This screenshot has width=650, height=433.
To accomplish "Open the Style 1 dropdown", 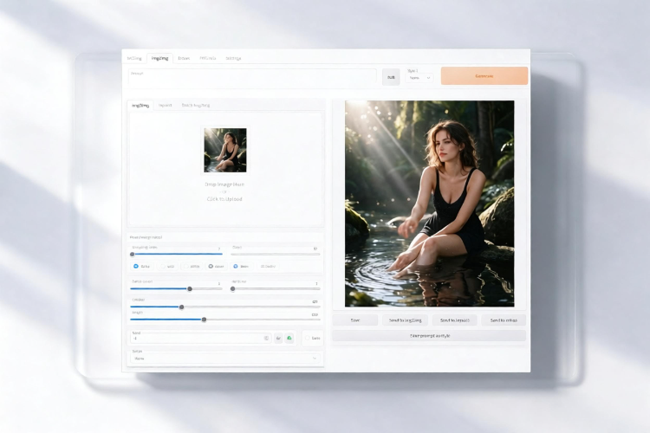I will click(419, 77).
